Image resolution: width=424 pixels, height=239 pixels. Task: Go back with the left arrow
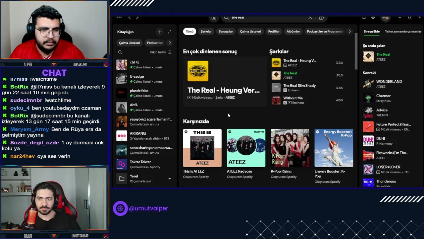pyautogui.click(x=130, y=18)
